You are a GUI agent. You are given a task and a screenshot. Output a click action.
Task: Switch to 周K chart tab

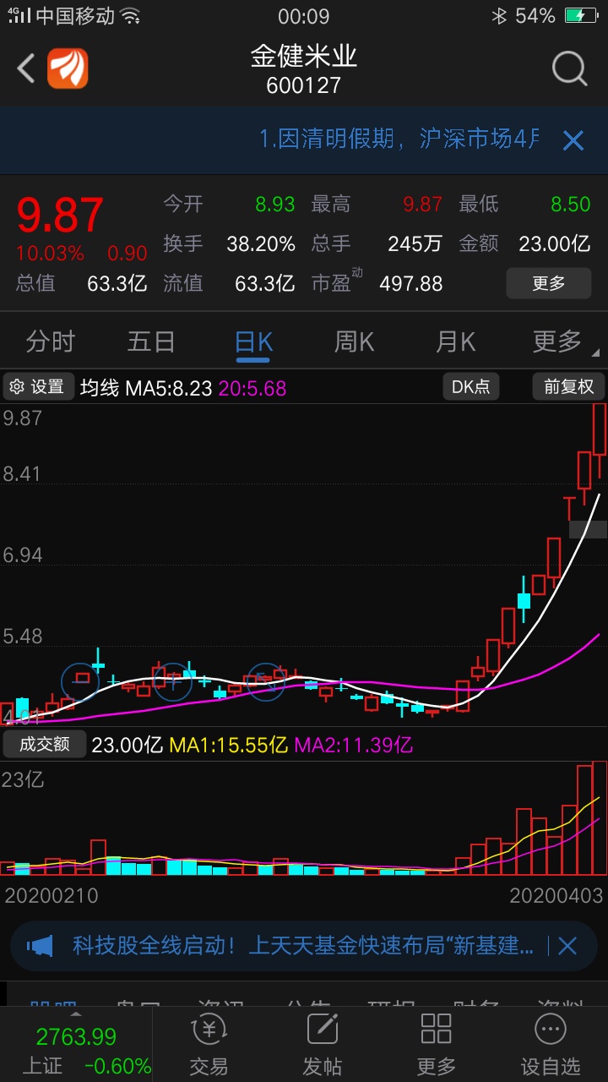355,342
